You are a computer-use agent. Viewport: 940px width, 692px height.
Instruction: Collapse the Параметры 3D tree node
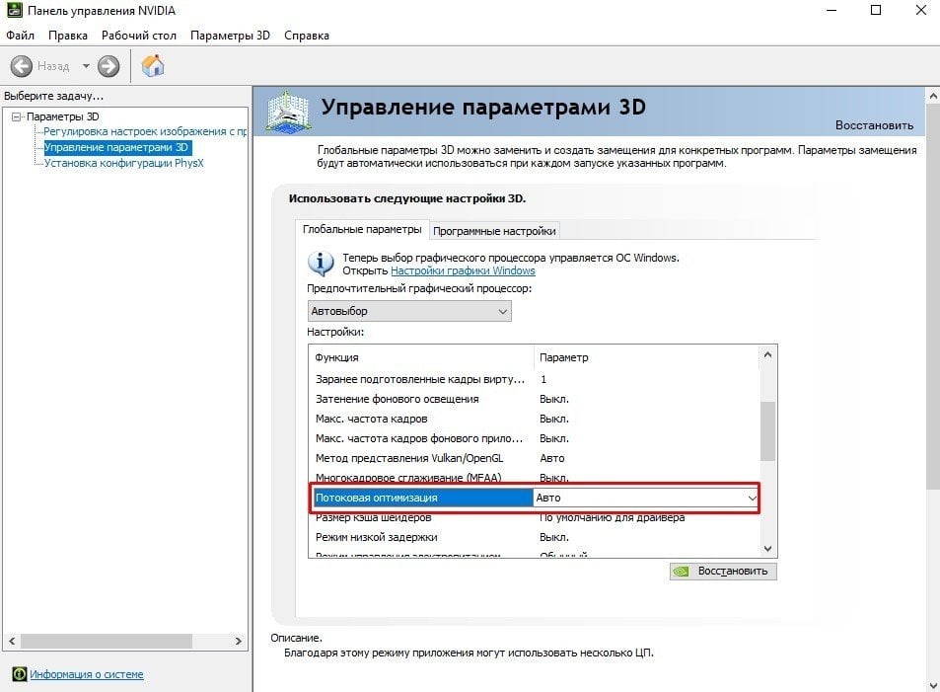(16, 117)
